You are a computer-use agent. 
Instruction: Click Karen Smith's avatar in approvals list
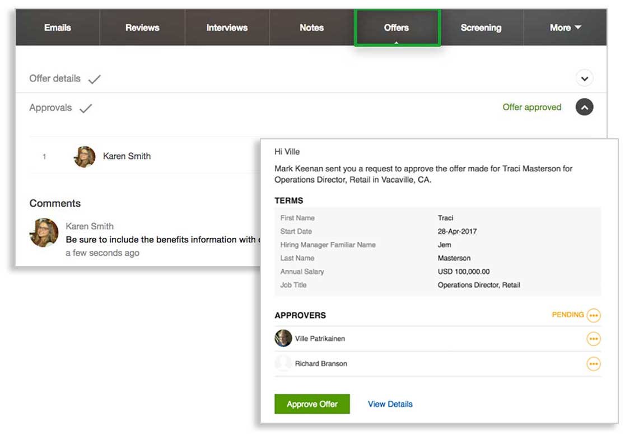pos(85,157)
